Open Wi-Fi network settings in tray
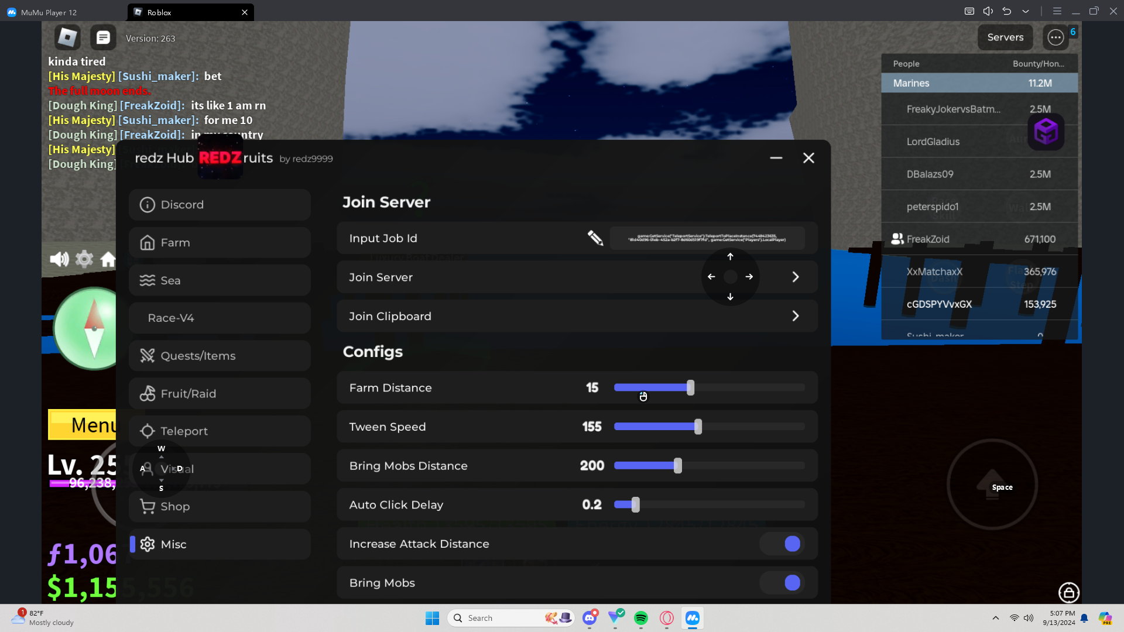The height and width of the screenshot is (632, 1124). (1014, 618)
